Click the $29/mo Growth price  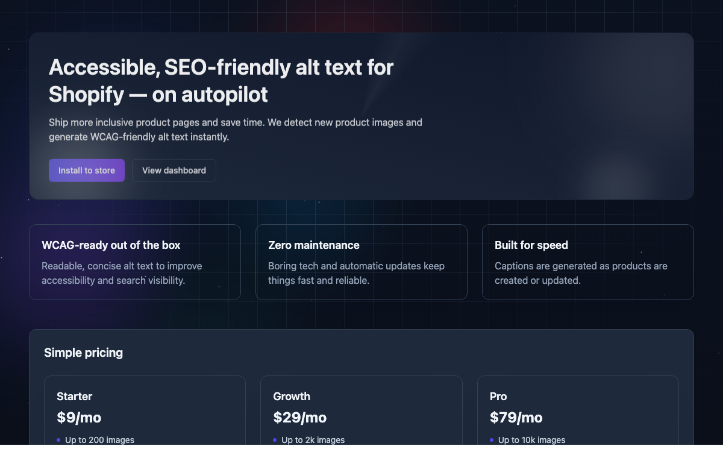coord(300,417)
